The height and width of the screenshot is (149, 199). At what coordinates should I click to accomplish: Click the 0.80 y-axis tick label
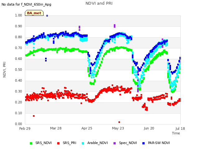[19, 37]
